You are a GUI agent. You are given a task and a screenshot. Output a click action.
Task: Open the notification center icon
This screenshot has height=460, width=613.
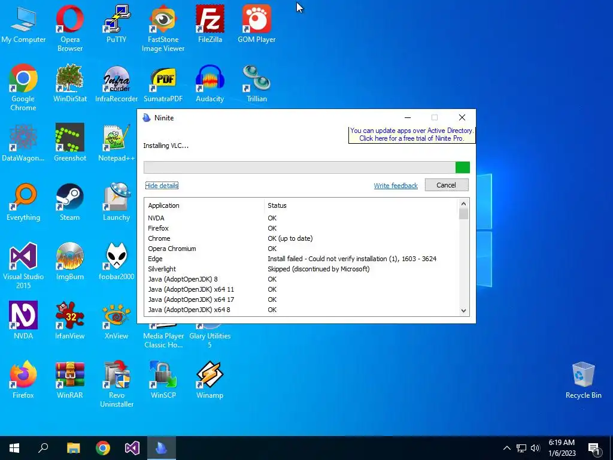pos(594,448)
